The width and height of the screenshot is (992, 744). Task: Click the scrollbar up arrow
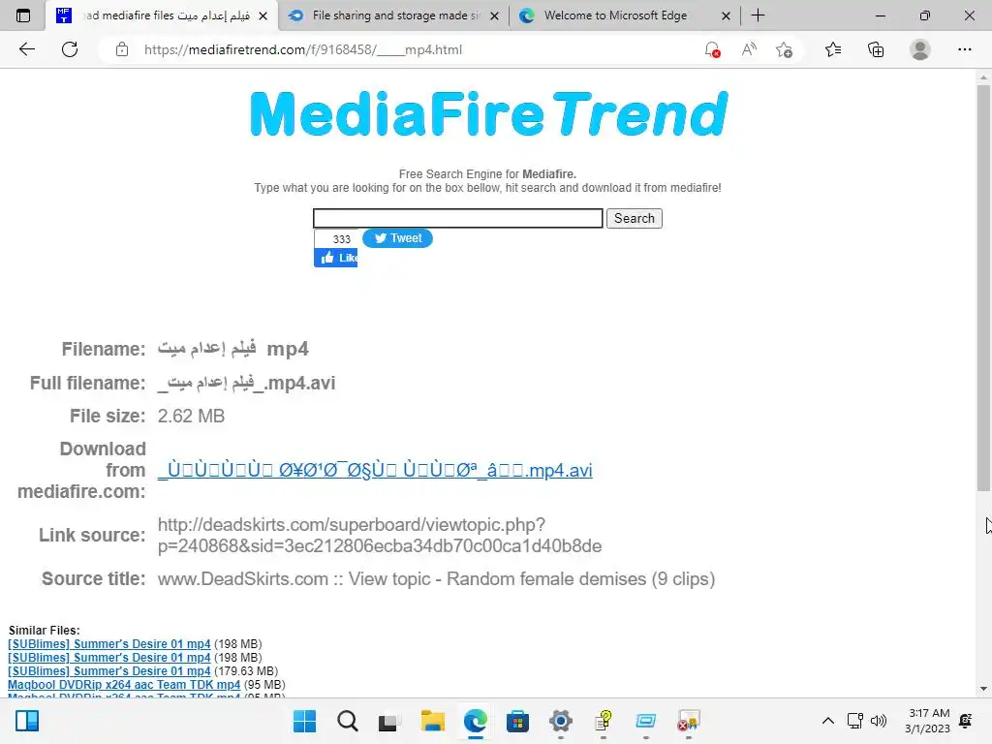coord(983,77)
